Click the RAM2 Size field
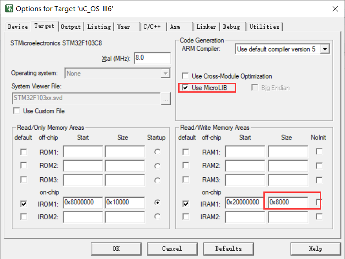The image size is (345, 259). [x=288, y=166]
